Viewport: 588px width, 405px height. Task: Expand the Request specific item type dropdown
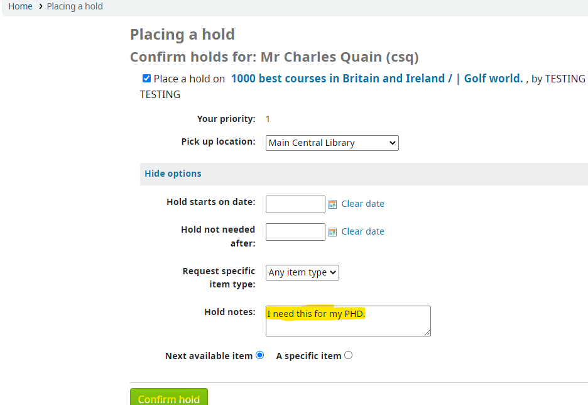[x=302, y=272]
